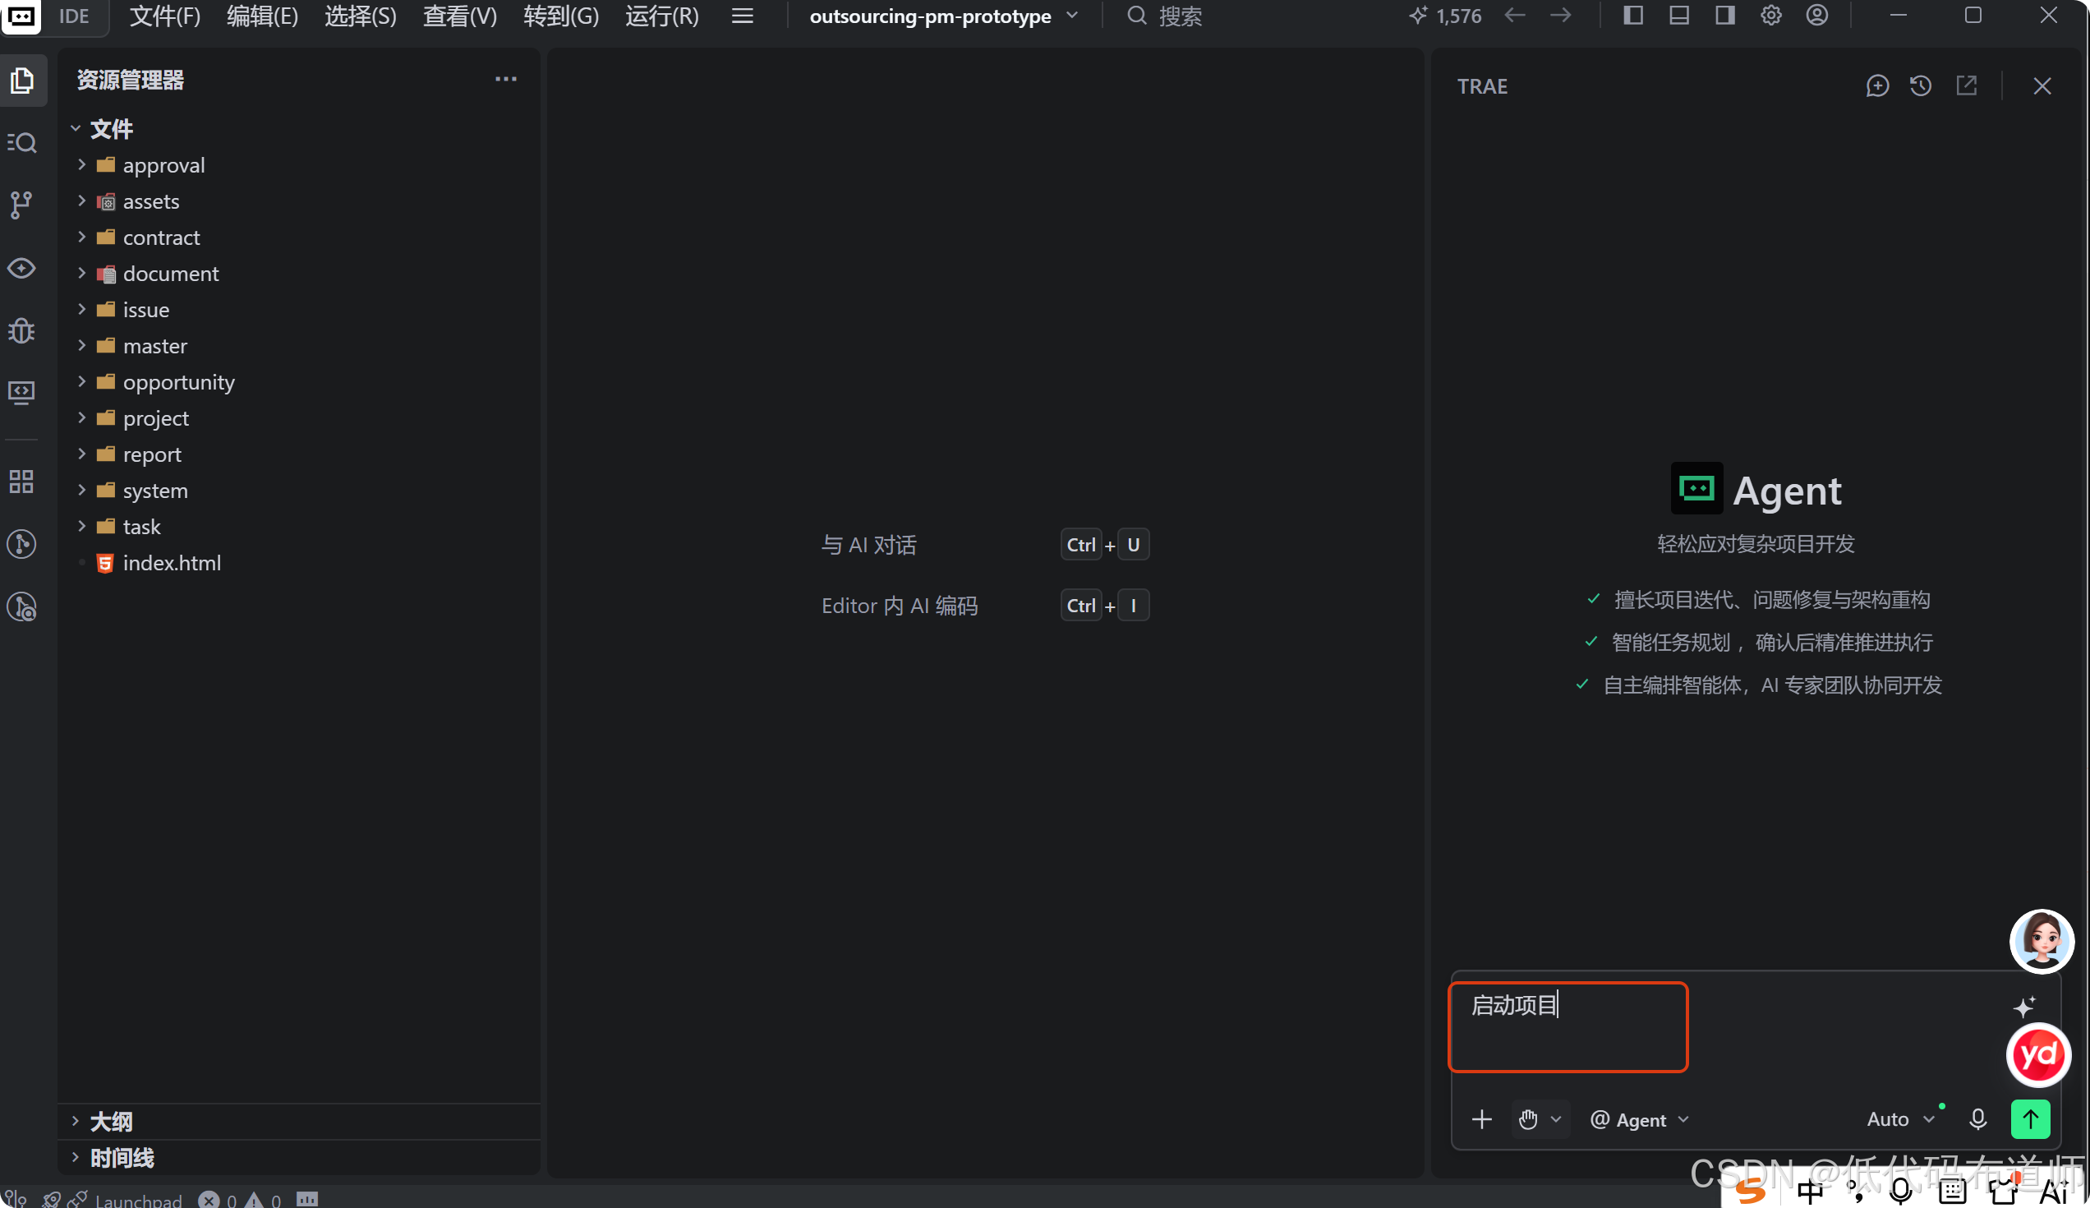Open chat history in TRAE panel
2090x1208 pixels.
point(1921,85)
